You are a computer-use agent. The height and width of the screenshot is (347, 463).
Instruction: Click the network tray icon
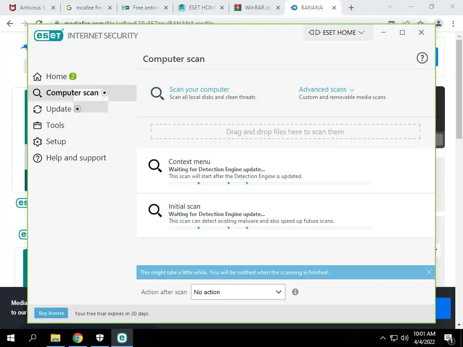pos(394,338)
